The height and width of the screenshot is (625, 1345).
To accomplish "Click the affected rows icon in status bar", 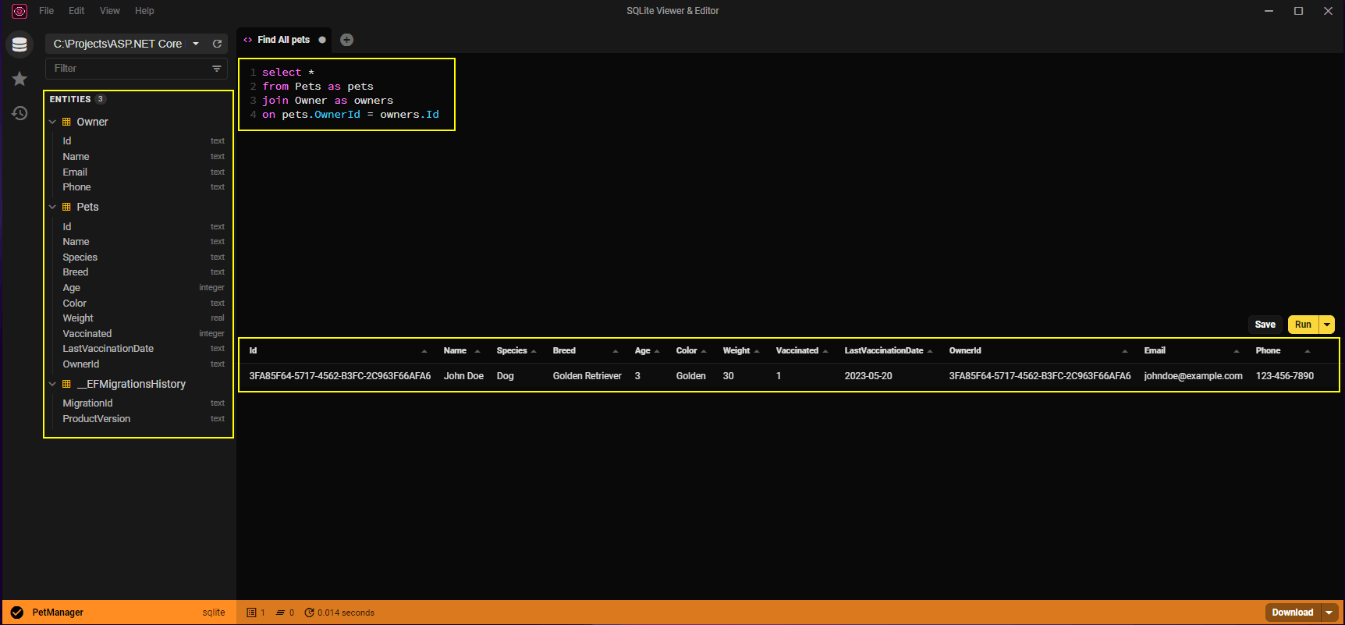I will [280, 613].
